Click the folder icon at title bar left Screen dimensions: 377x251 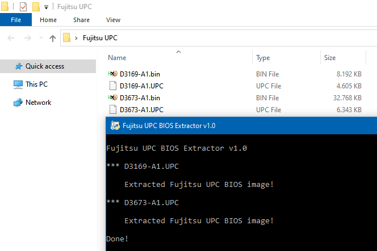(5, 6)
